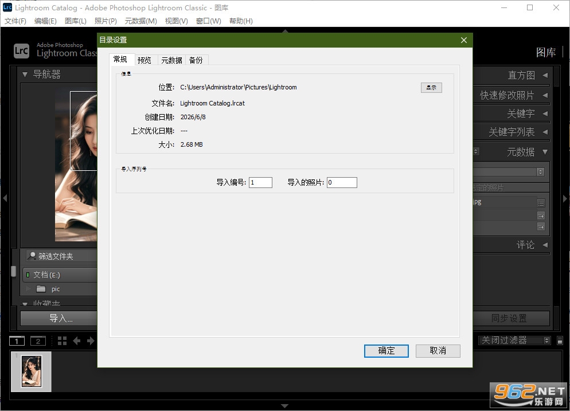The height and width of the screenshot is (411, 570).
Task: Click the Lrc logo identity plate
Action: 21,51
